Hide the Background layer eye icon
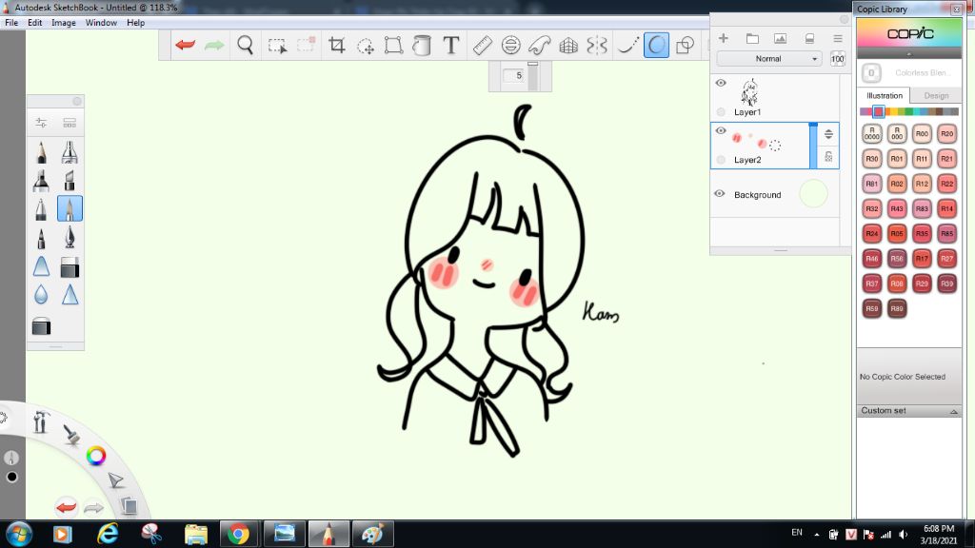 (720, 193)
